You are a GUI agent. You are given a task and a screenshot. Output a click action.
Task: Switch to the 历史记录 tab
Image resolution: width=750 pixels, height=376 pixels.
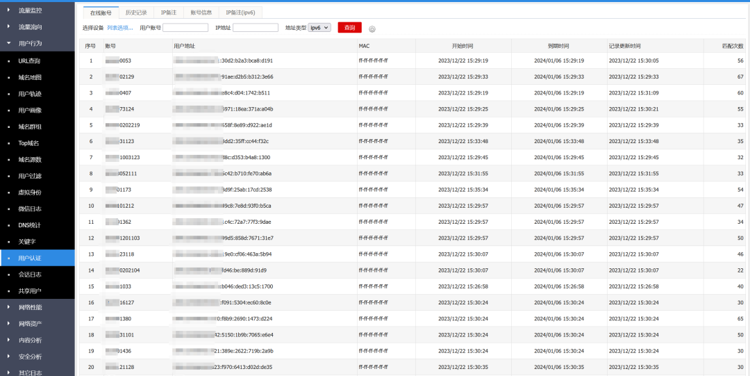[x=136, y=13]
